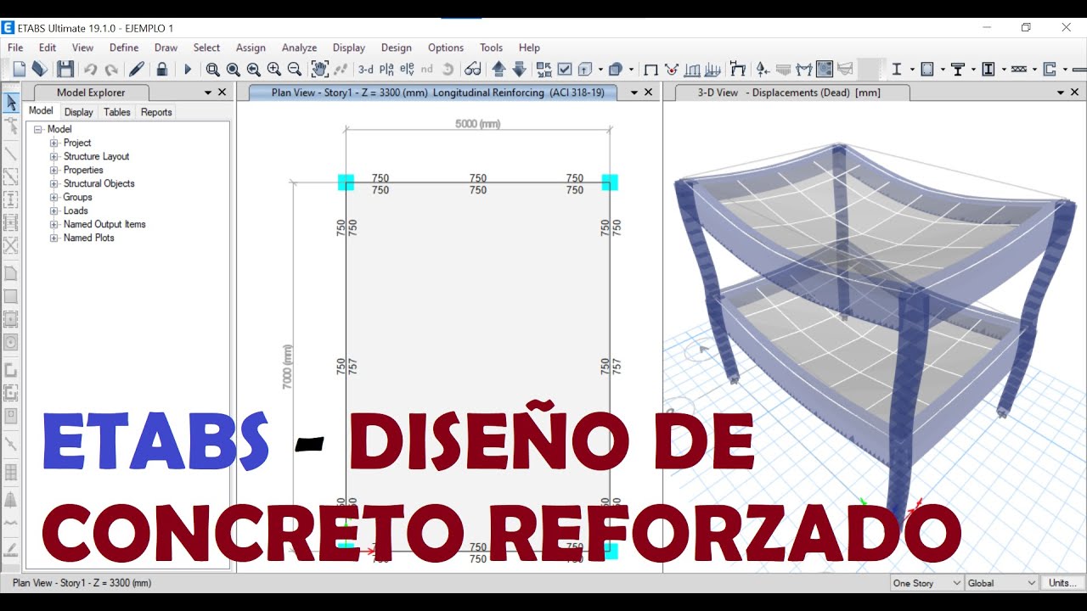Image resolution: width=1087 pixels, height=611 pixels.
Task: Expand the Project tree node
Action: click(54, 143)
